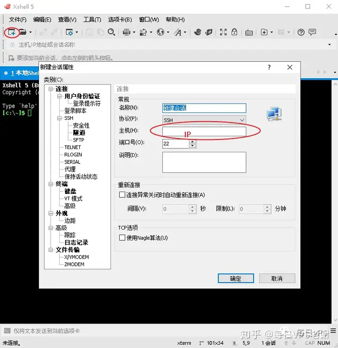338x348 pixels.
Task: Collapse the 用户身份验证 tree node
Action: point(60,96)
